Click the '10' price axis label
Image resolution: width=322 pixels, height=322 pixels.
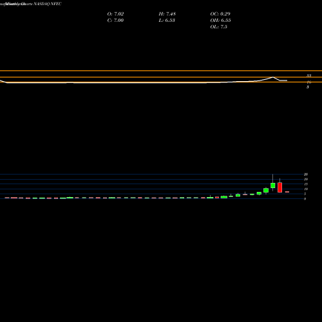(x=306, y=189)
